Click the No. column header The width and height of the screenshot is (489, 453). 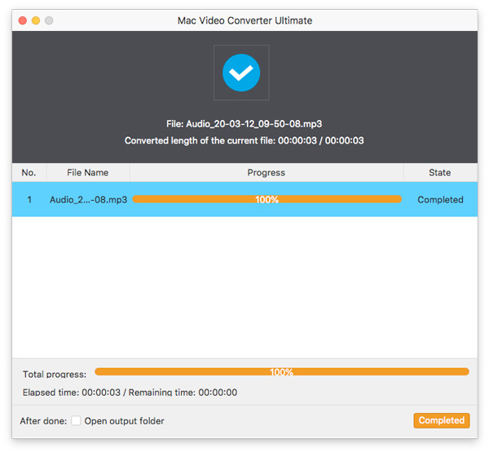point(29,172)
